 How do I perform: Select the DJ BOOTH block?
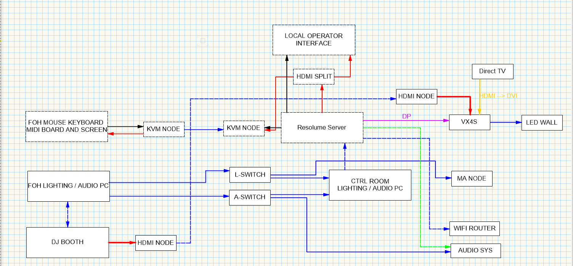pyautogui.click(x=67, y=242)
